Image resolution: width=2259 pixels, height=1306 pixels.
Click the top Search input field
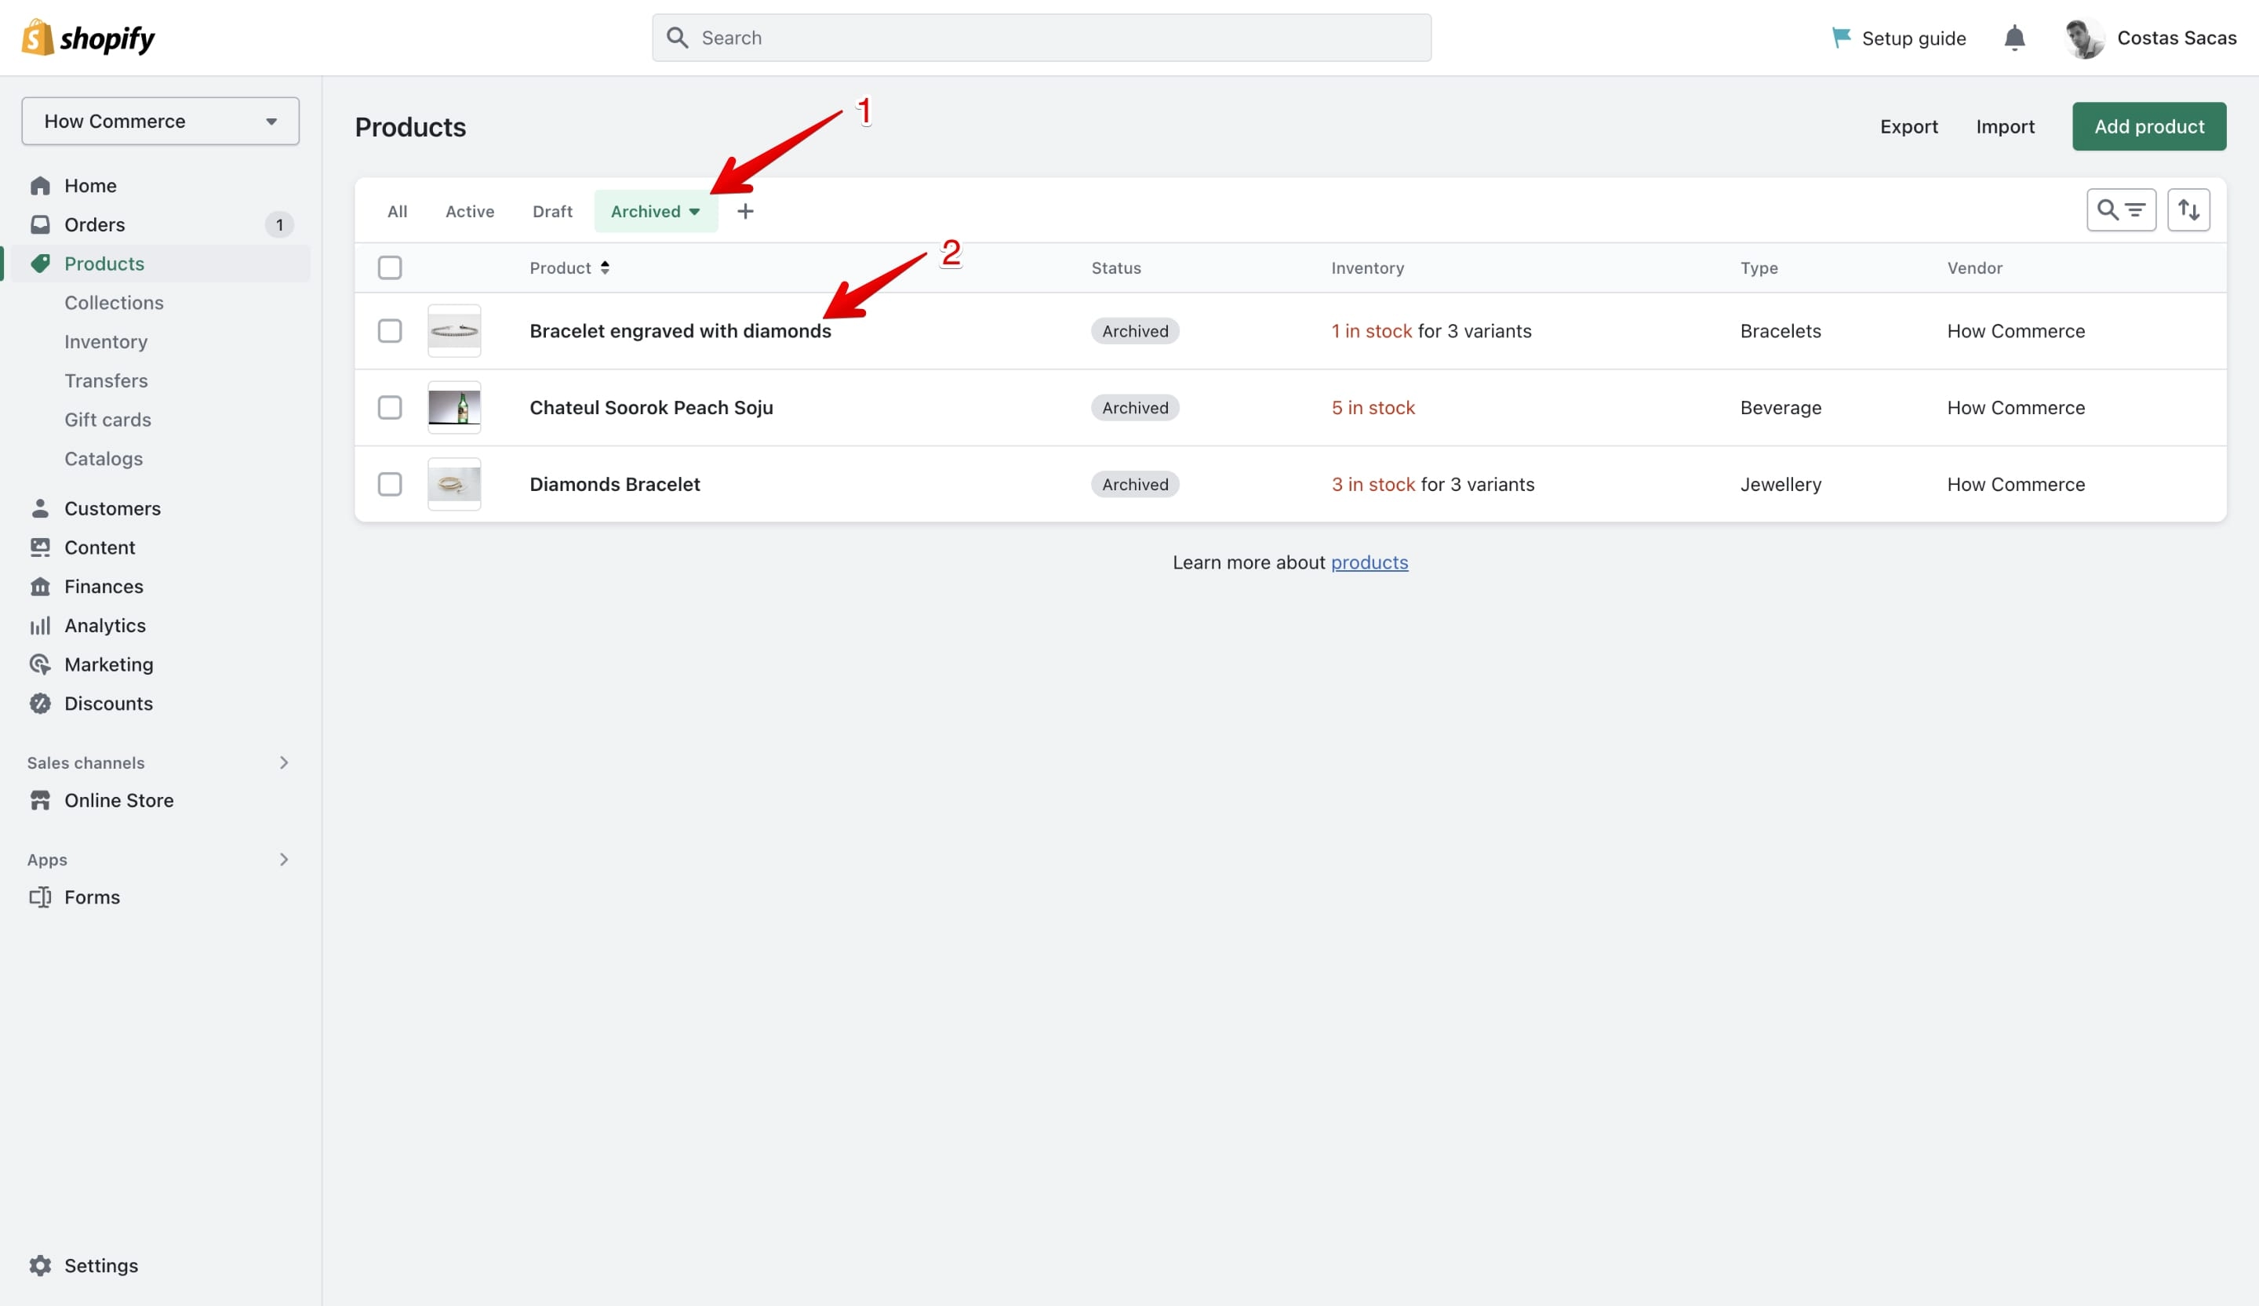point(1042,38)
